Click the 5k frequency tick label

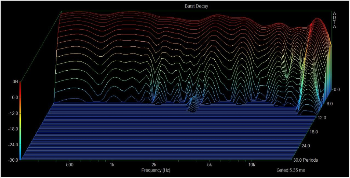pos(210,165)
